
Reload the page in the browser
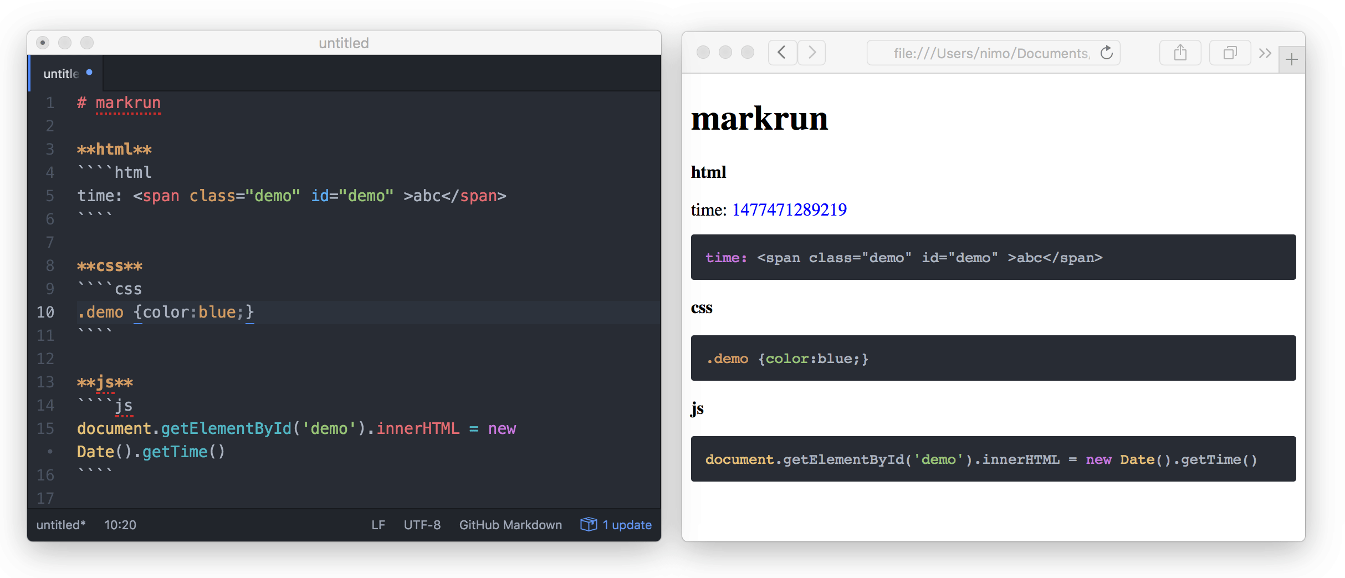point(1107,53)
